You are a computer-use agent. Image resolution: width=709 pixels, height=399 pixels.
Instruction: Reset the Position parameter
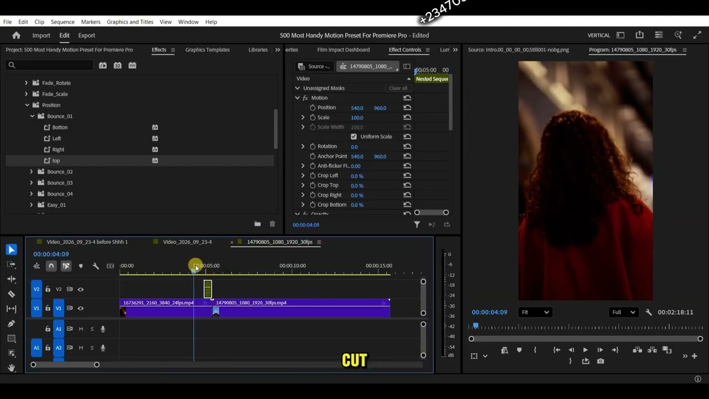(407, 108)
